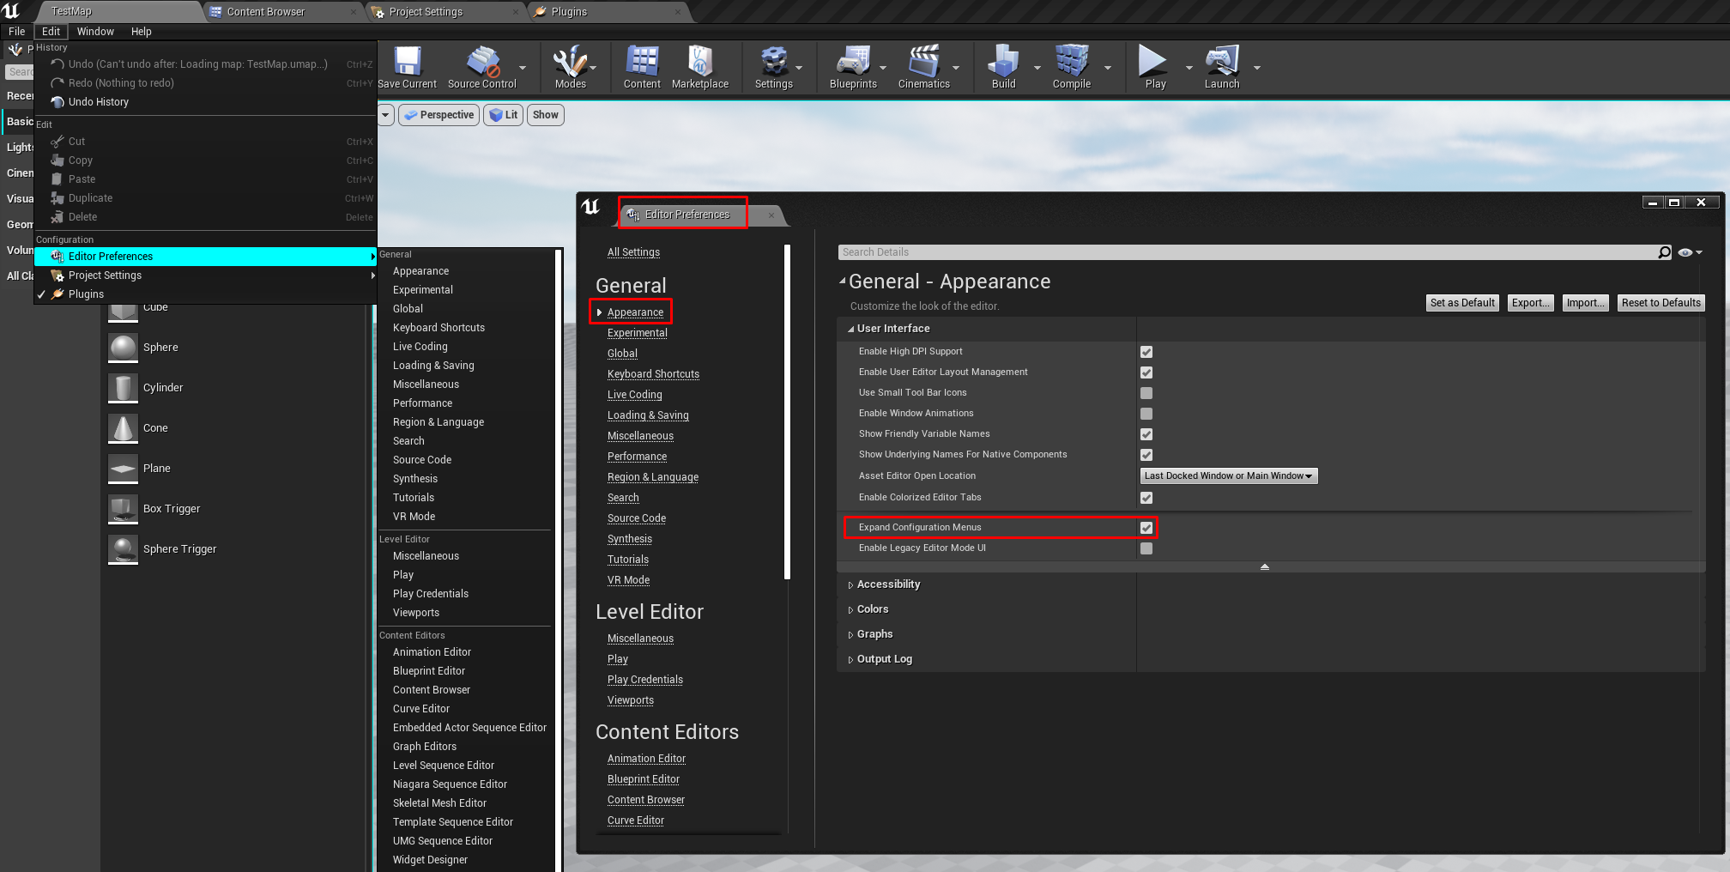Click the Save Current toolbar icon
1730x872 pixels.
coord(407,62)
